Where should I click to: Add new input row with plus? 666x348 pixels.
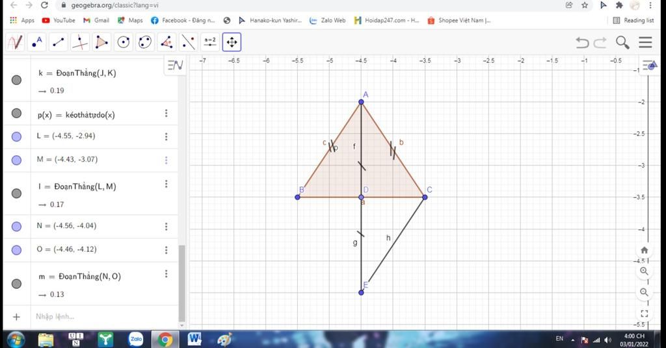[x=16, y=317]
